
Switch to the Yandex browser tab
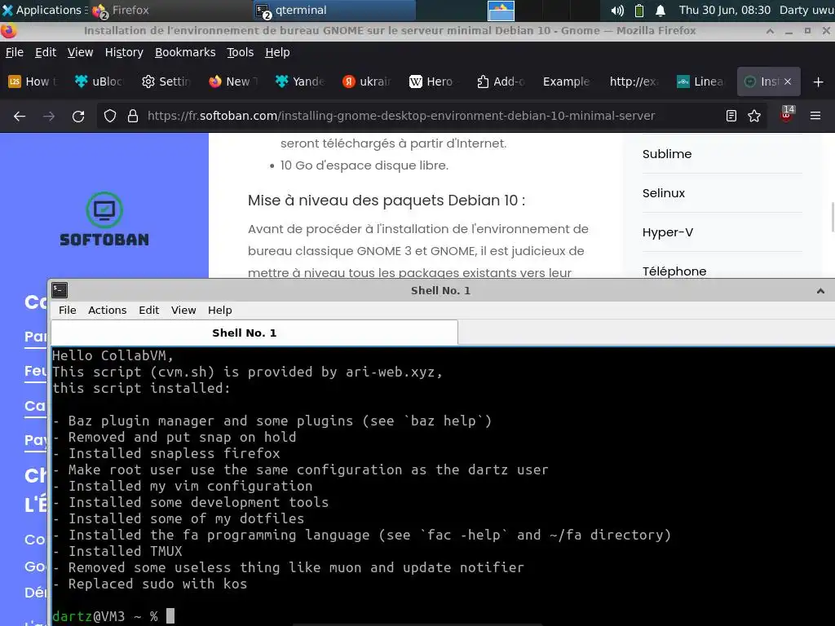point(300,82)
